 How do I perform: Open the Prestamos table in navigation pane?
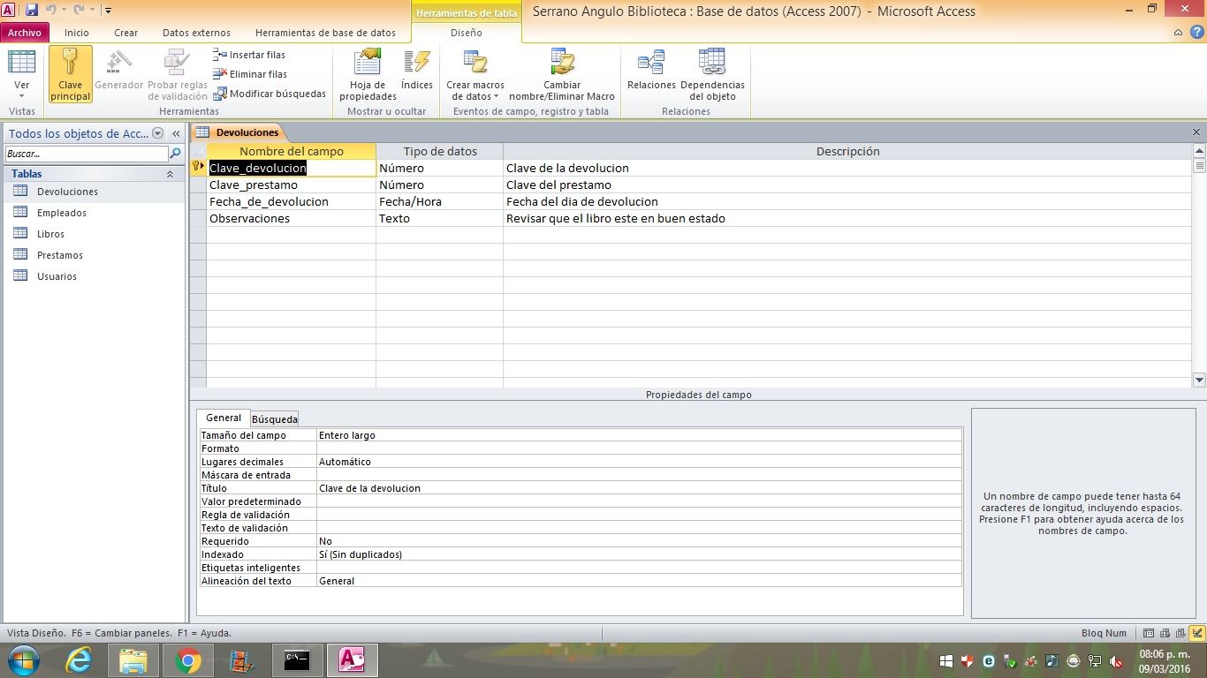60,255
